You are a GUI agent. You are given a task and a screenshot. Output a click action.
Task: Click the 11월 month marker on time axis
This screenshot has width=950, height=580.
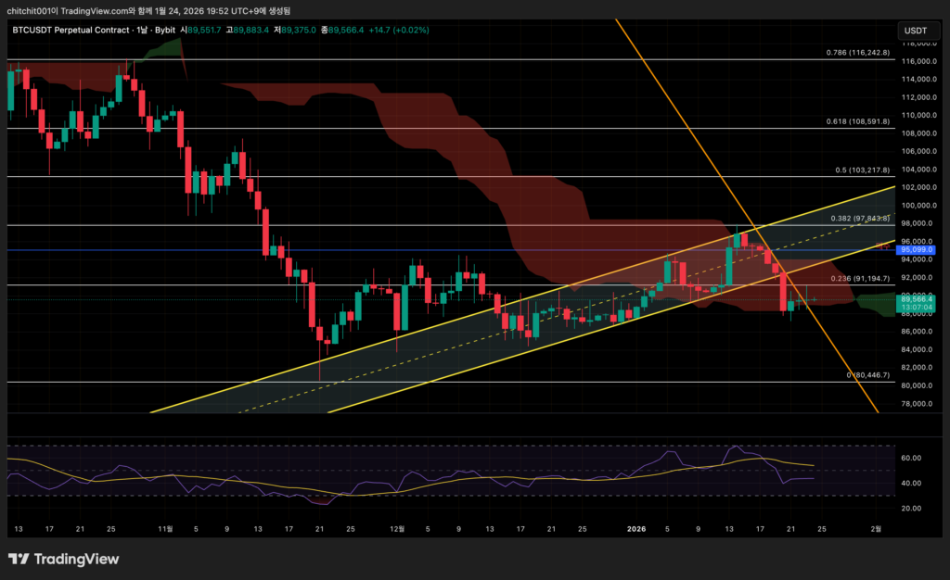coord(166,529)
